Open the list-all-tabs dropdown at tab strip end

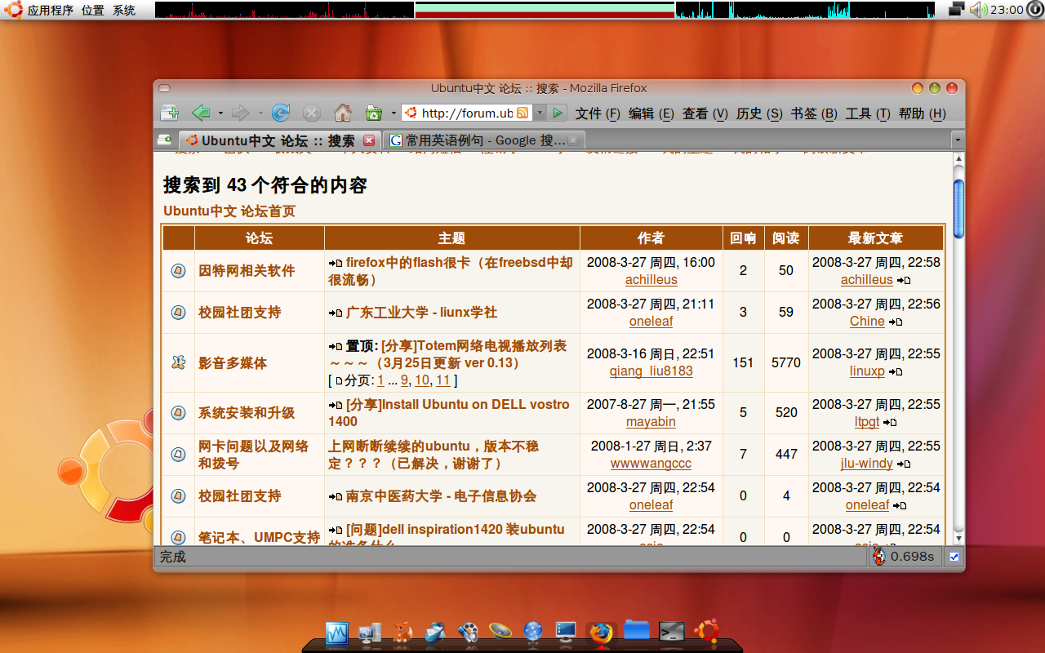tap(958, 140)
